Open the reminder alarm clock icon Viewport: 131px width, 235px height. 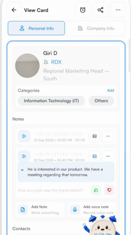point(83,10)
